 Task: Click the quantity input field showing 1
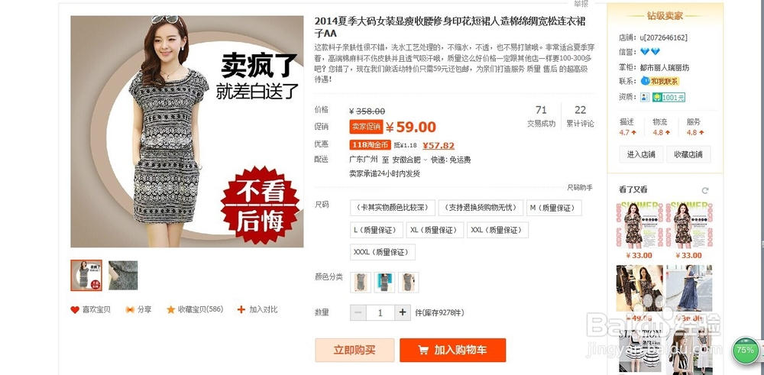pyautogui.click(x=380, y=312)
